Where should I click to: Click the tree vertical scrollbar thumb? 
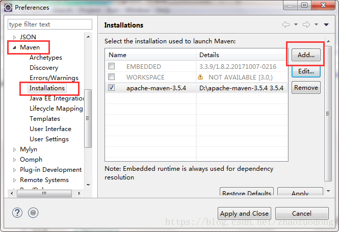pyautogui.click(x=88, y=118)
